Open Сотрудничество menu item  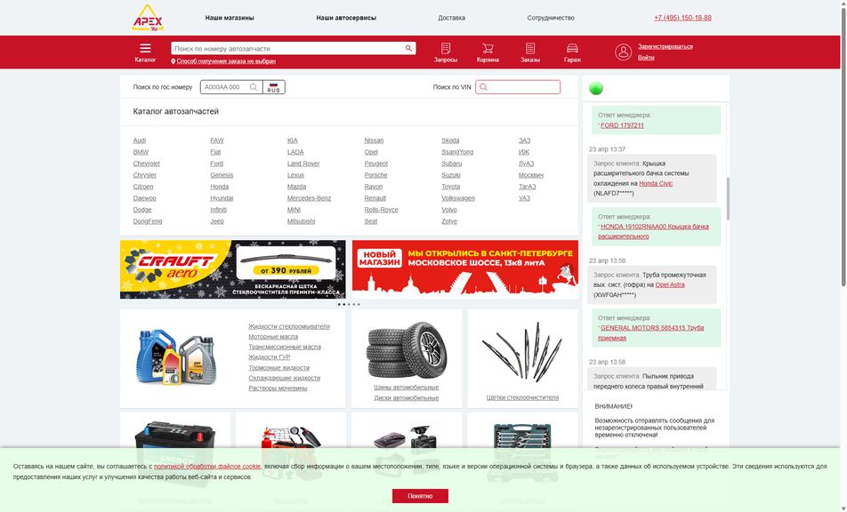[551, 18]
